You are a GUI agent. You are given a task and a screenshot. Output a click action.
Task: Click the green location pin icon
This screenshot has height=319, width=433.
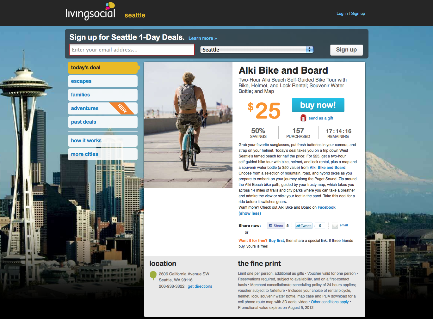coord(153,275)
